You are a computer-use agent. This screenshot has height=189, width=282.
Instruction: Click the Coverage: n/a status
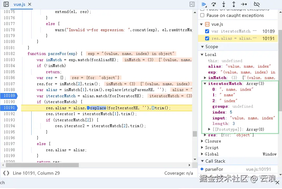(178, 173)
